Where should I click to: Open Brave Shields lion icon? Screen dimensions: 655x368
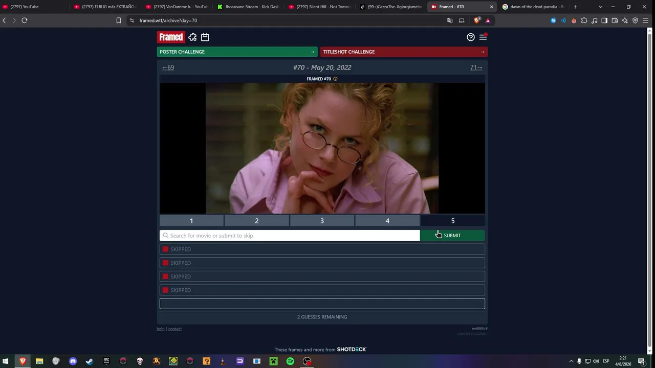click(477, 20)
